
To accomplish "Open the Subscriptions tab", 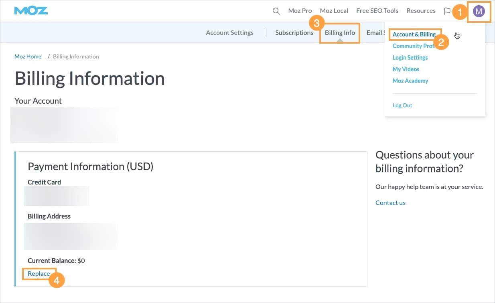I will [294, 32].
